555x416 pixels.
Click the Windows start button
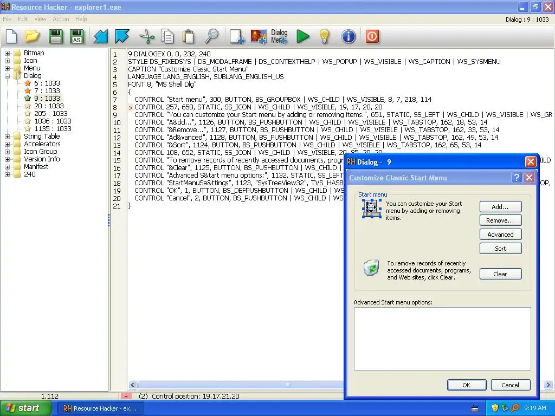pos(25,408)
